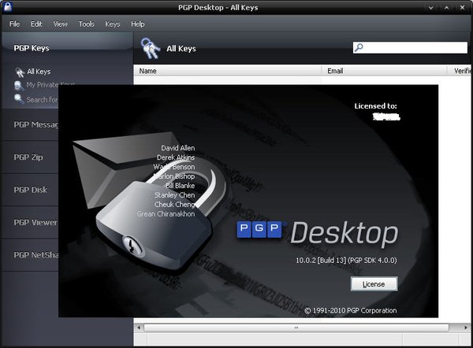The width and height of the screenshot is (473, 348).
Task: Sort by the Email column header
Action: (x=384, y=71)
